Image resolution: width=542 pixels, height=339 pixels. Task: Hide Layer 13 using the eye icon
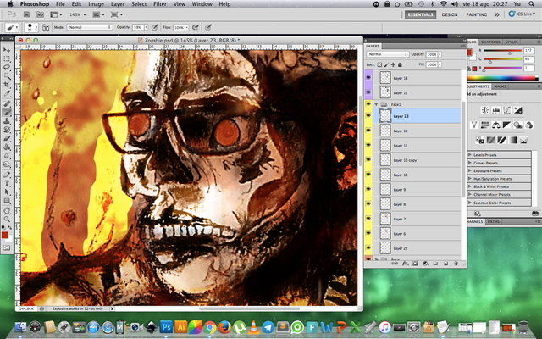[x=369, y=78]
